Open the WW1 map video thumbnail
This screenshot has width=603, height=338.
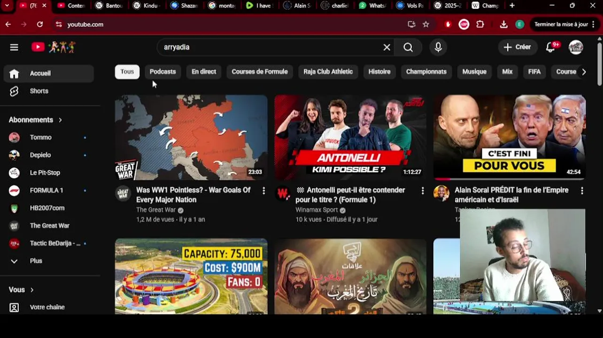click(x=191, y=138)
